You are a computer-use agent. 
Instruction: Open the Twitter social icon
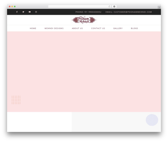pos(23,12)
